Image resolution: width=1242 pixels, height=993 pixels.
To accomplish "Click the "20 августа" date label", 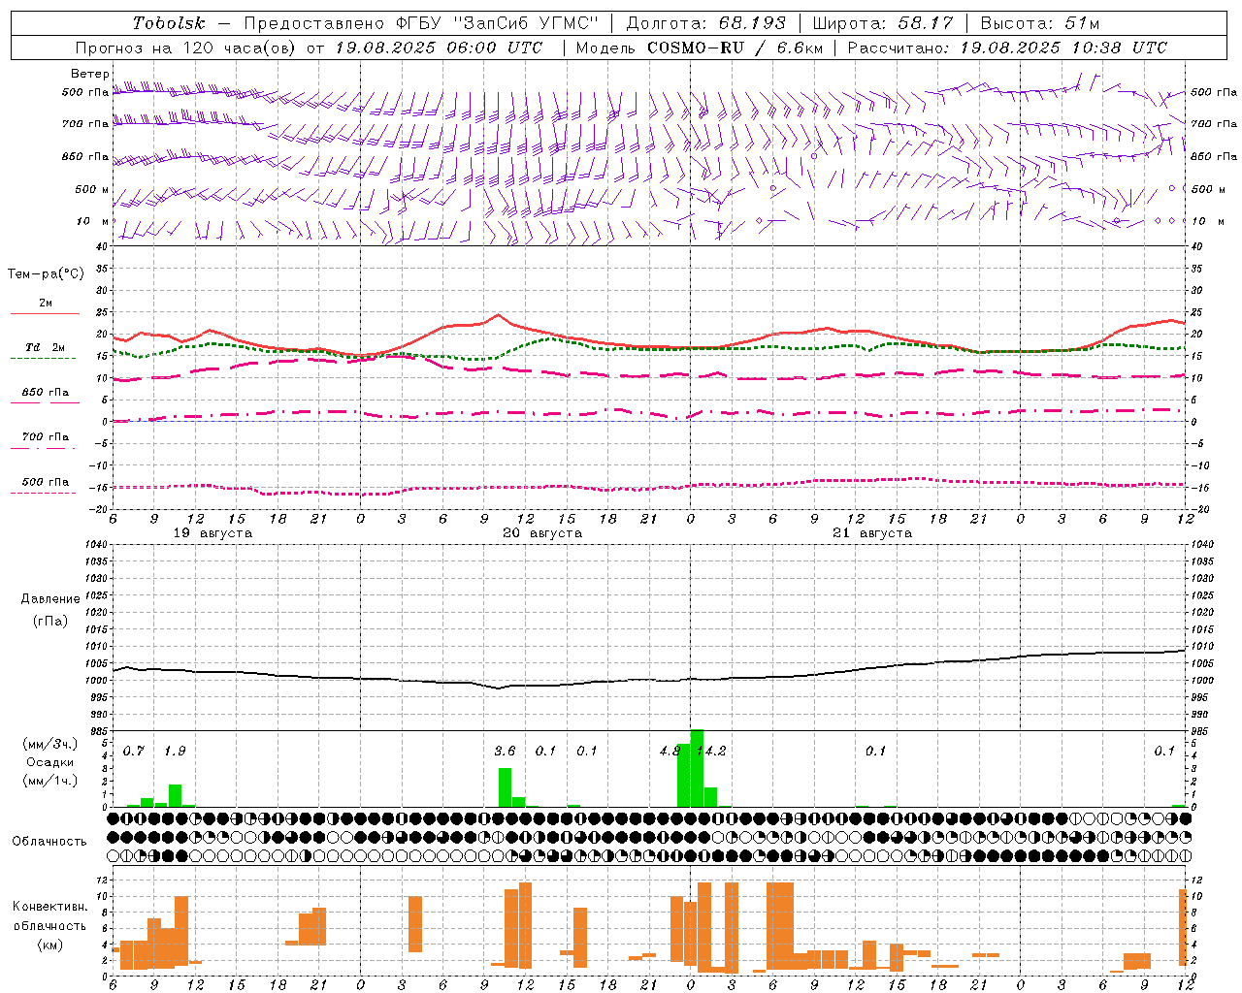I will coord(542,533).
